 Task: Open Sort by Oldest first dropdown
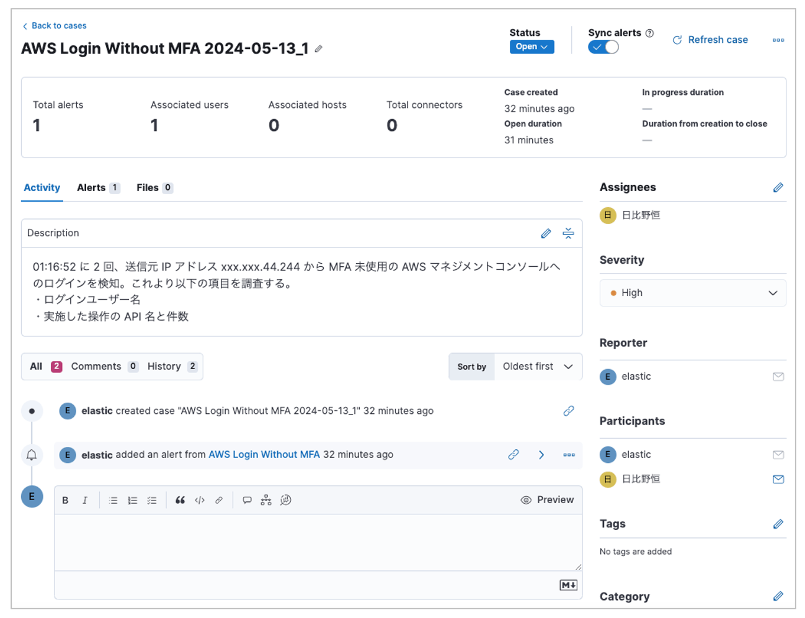538,367
